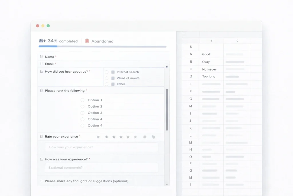Click the 'Abandoned' status label
The image size is (293, 196).
(x=102, y=41)
